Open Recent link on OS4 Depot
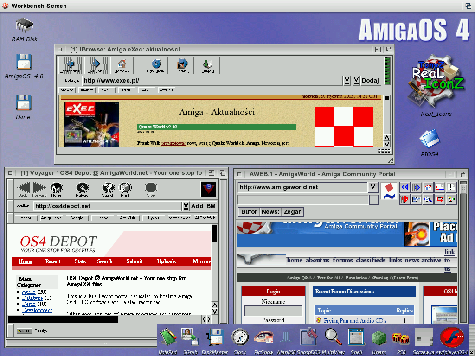The image size is (475, 356). click(53, 261)
